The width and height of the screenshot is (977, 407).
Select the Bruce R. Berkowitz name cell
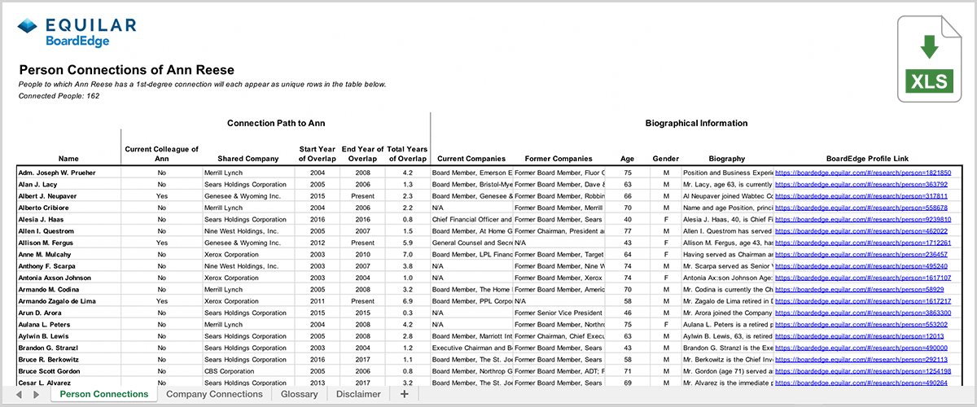68,359
